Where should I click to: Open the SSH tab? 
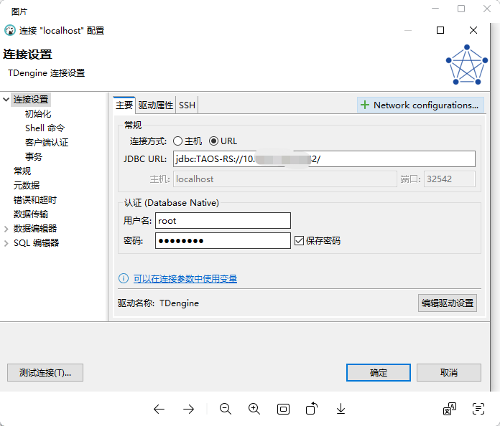(x=187, y=105)
